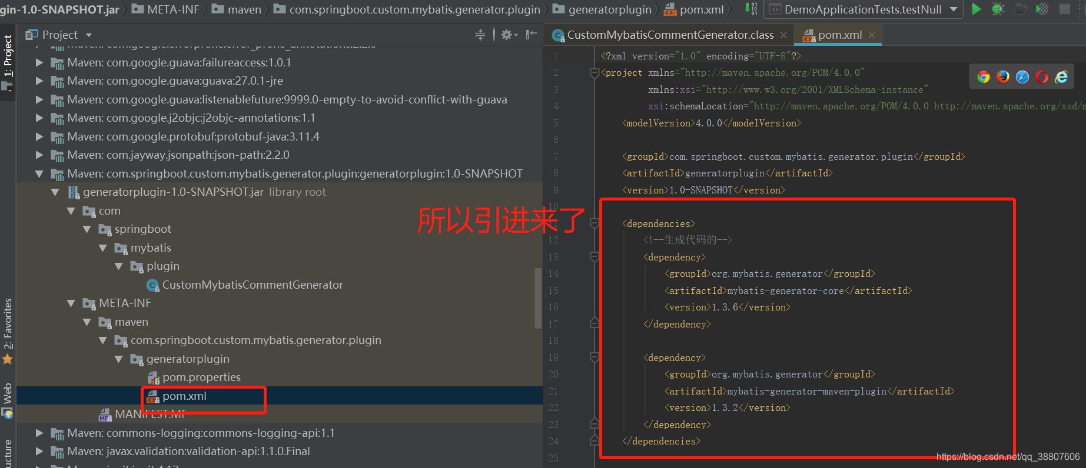Open in Chrome browser icon

(983, 77)
